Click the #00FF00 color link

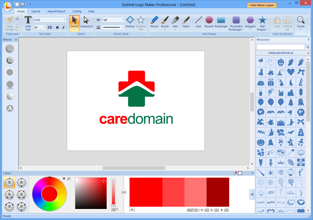(x=192, y=210)
